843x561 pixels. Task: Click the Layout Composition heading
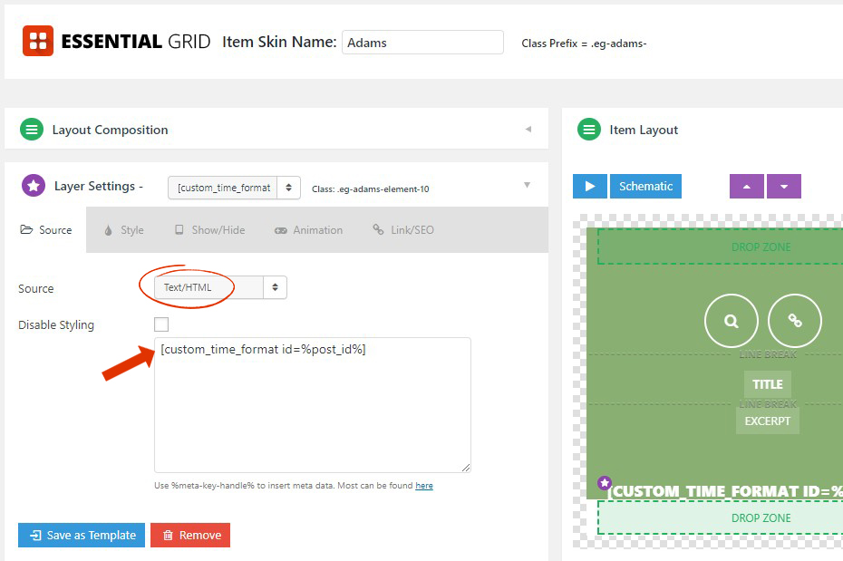[x=111, y=130]
